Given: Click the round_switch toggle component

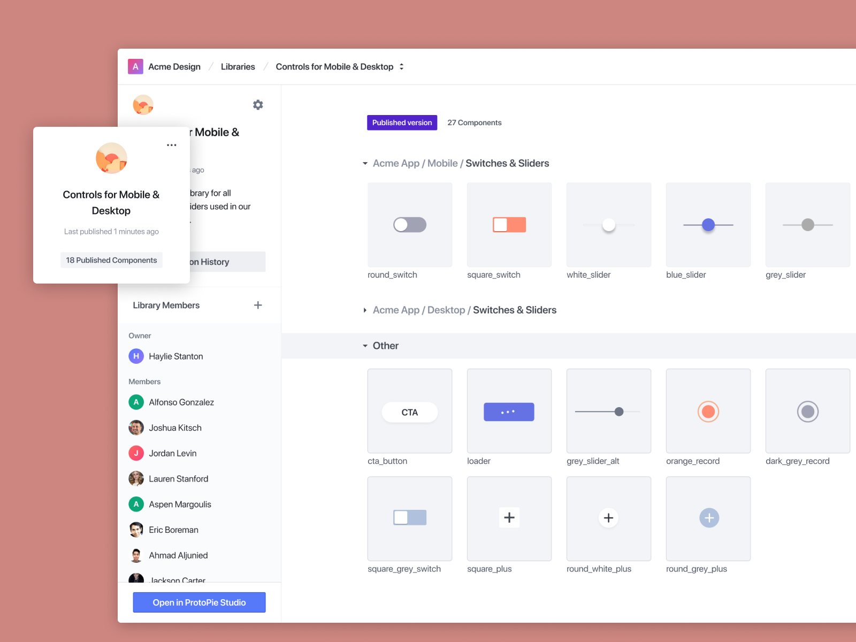Looking at the screenshot, I should (410, 225).
